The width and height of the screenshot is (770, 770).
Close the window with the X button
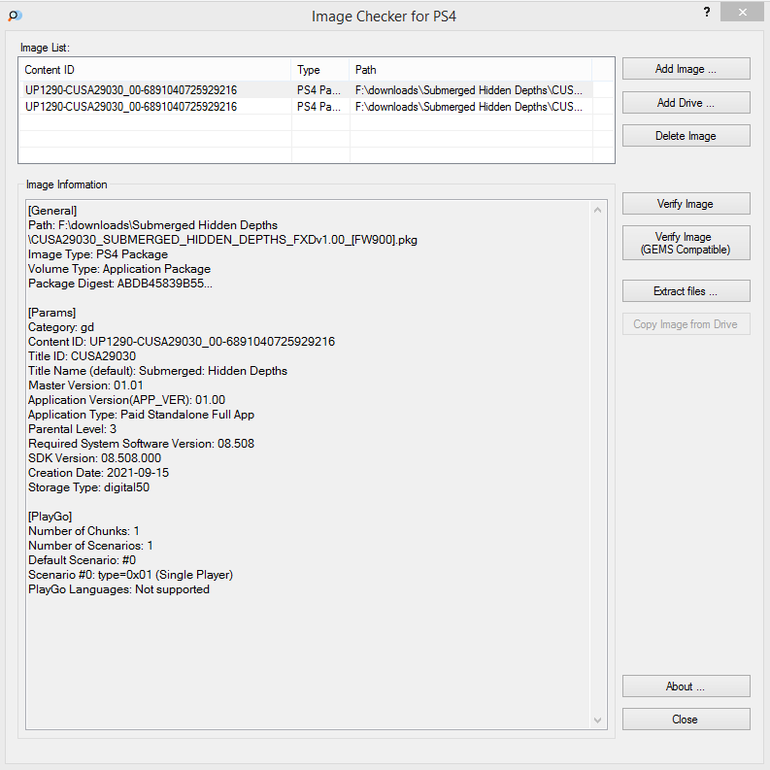743,12
